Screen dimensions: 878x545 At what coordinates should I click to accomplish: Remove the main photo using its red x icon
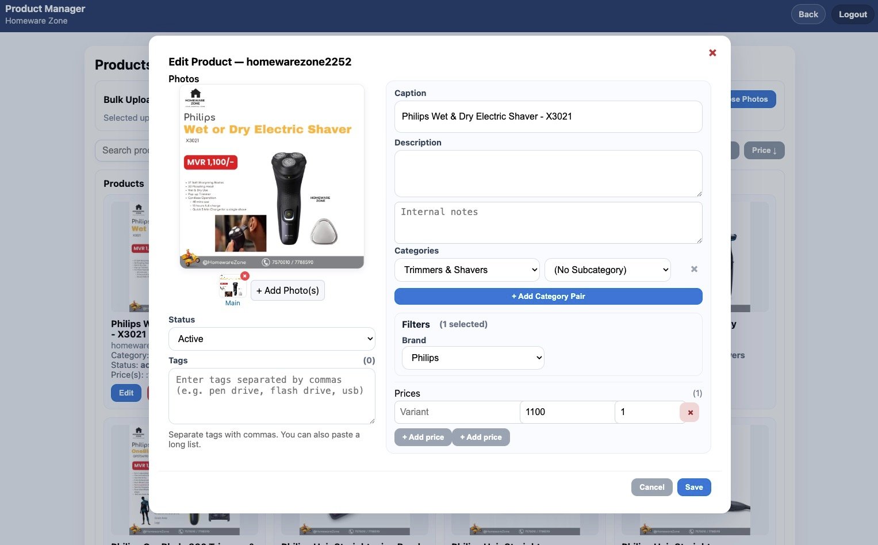point(245,276)
